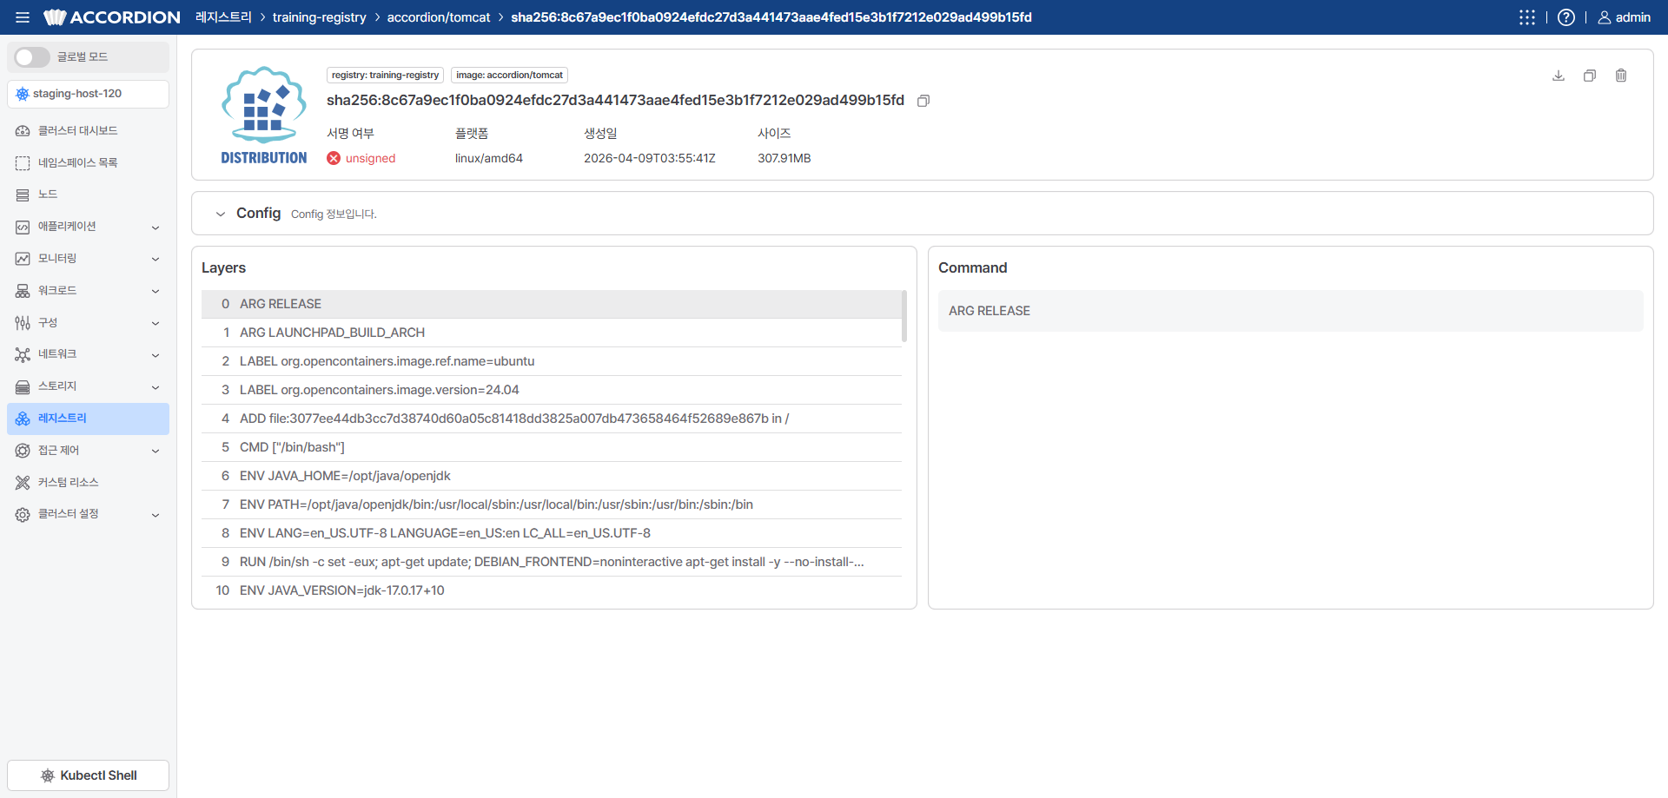Open 노드 in sidebar
The height and width of the screenshot is (798, 1668).
coord(88,195)
